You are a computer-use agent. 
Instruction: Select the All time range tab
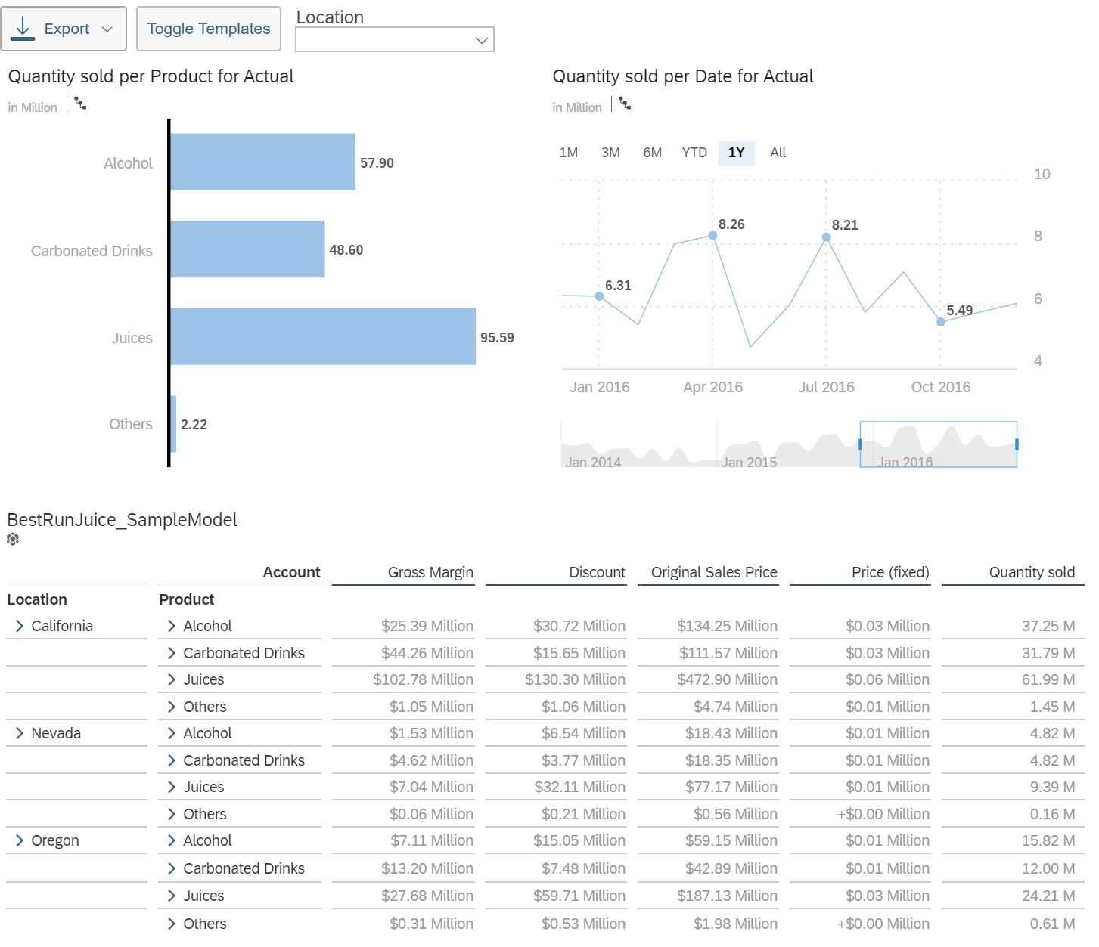click(x=778, y=153)
